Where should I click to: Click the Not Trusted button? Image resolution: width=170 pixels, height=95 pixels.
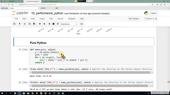click(134, 19)
